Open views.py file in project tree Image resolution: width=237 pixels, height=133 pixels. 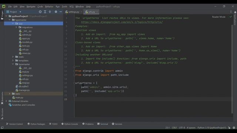click(x=26, y=53)
